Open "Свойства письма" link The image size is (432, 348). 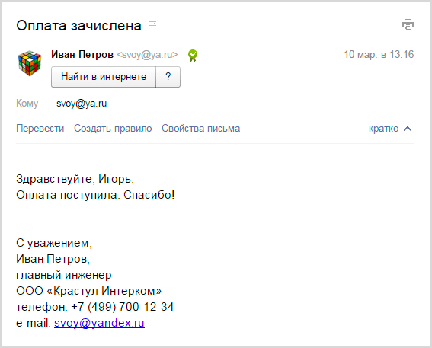point(200,128)
